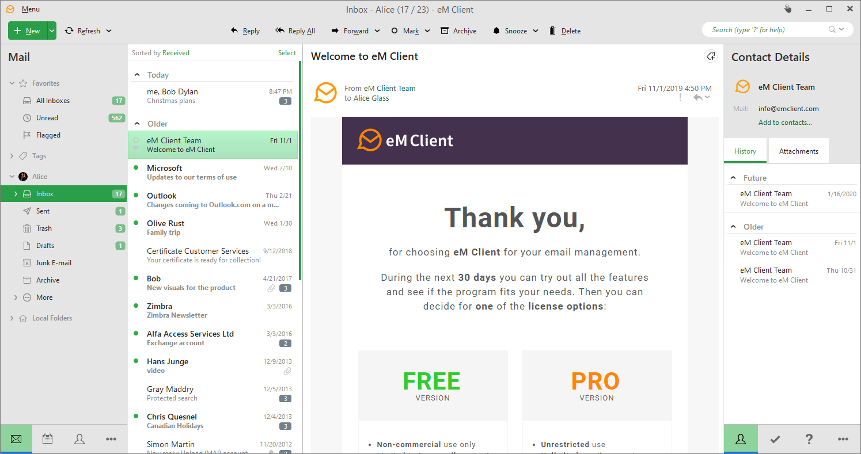The image size is (861, 454).
Task: Open the Contacts view at bottom left
Action: coord(79,439)
